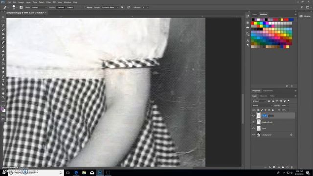Image resolution: width=313 pixels, height=176 pixels.
Task: Open the Filter menu
Action: (x=48, y=2)
